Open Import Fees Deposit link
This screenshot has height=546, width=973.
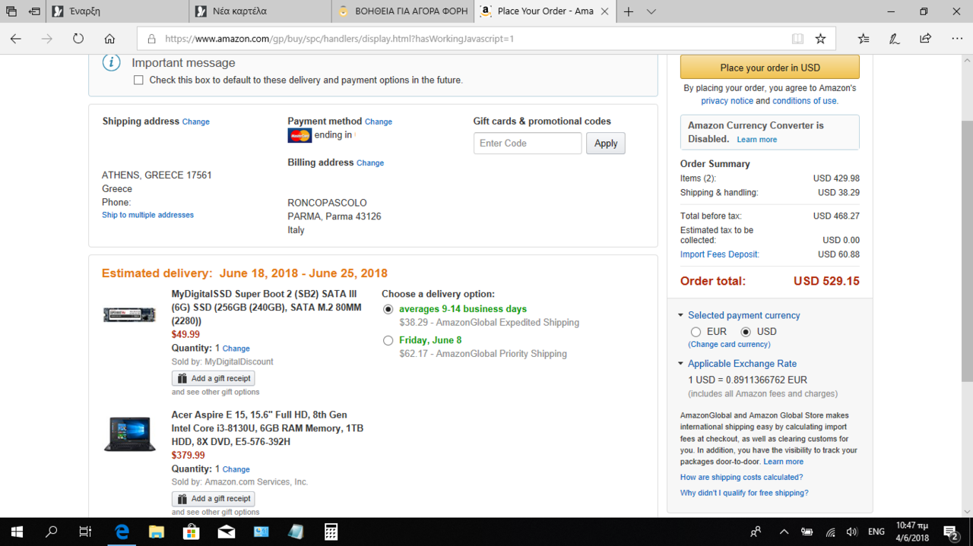[x=719, y=254]
